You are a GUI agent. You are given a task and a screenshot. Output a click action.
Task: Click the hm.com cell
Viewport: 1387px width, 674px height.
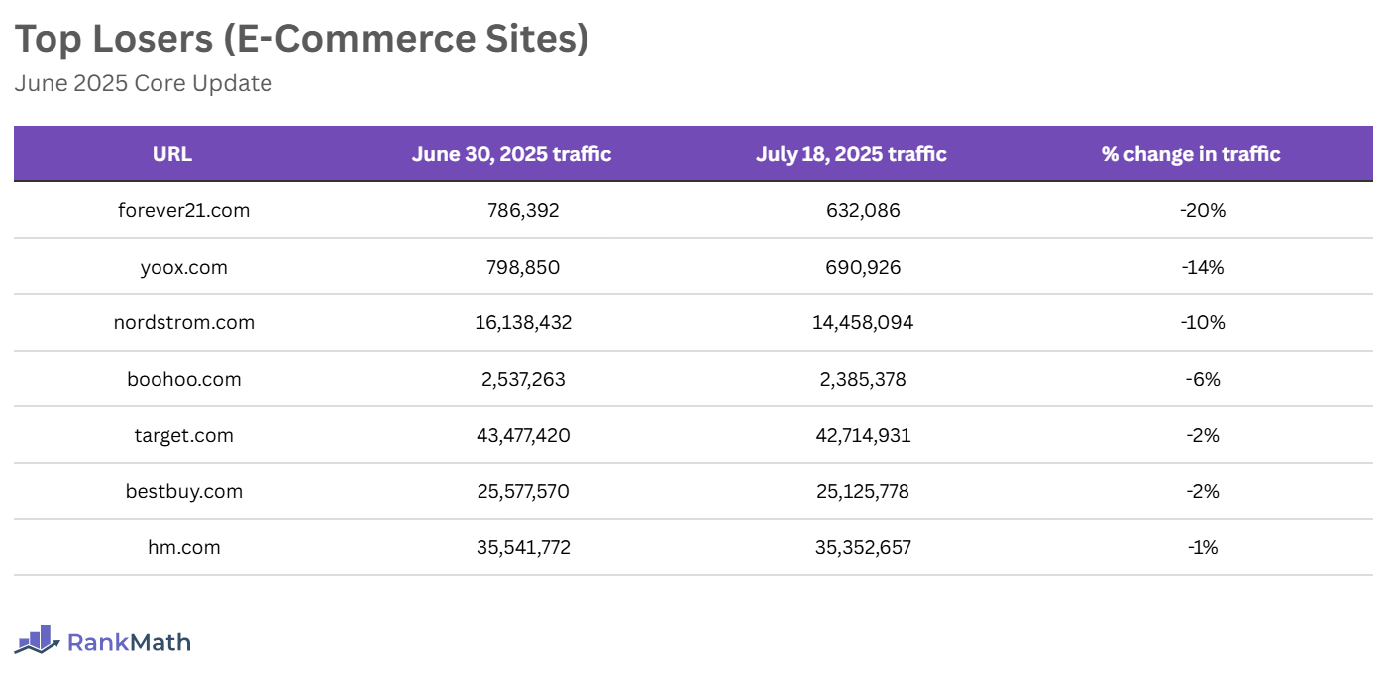click(x=183, y=547)
